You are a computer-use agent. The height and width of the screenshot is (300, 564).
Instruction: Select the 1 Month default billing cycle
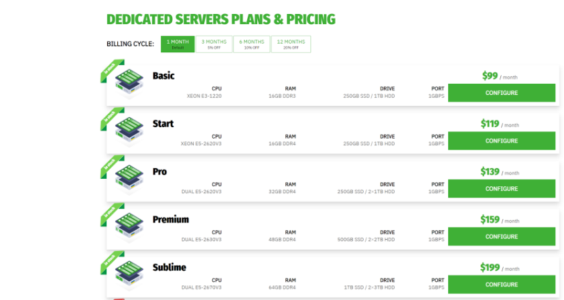(x=178, y=44)
